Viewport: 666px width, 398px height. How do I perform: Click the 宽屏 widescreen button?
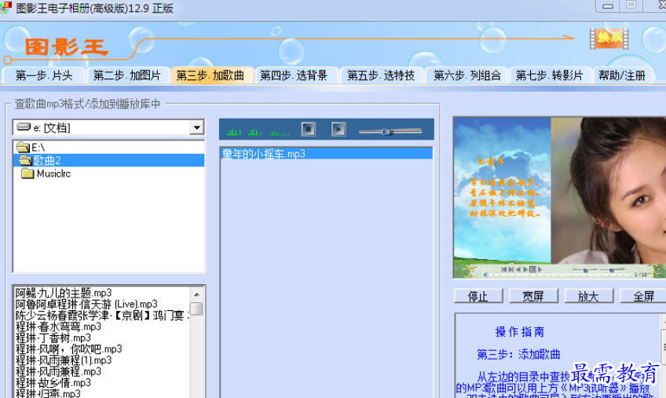point(533,296)
